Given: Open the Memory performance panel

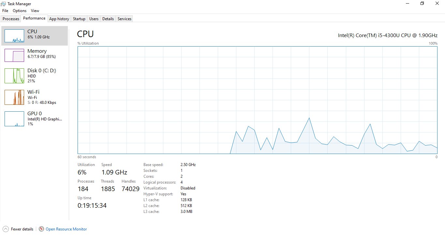Looking at the screenshot, I should (34, 54).
